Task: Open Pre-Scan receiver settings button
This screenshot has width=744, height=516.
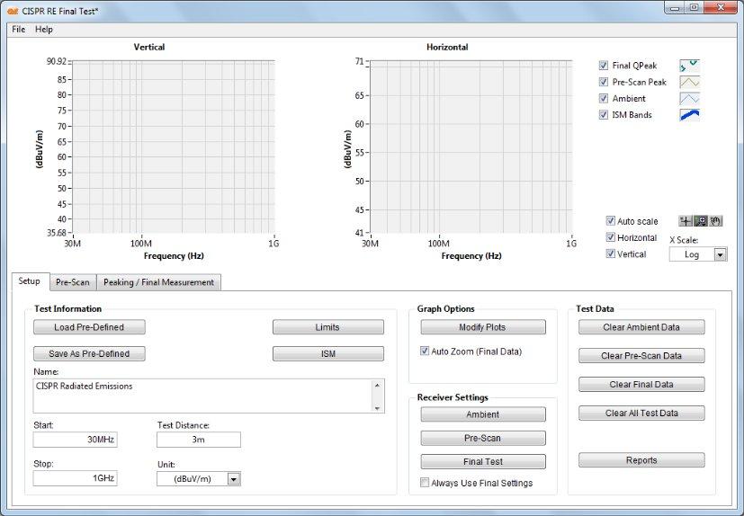Action: [483, 438]
